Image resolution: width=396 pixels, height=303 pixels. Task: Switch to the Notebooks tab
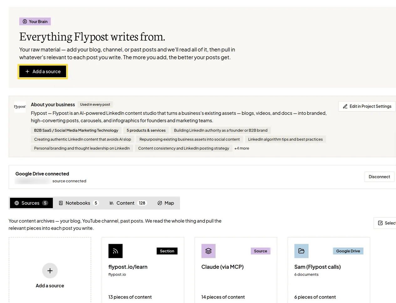point(79,203)
